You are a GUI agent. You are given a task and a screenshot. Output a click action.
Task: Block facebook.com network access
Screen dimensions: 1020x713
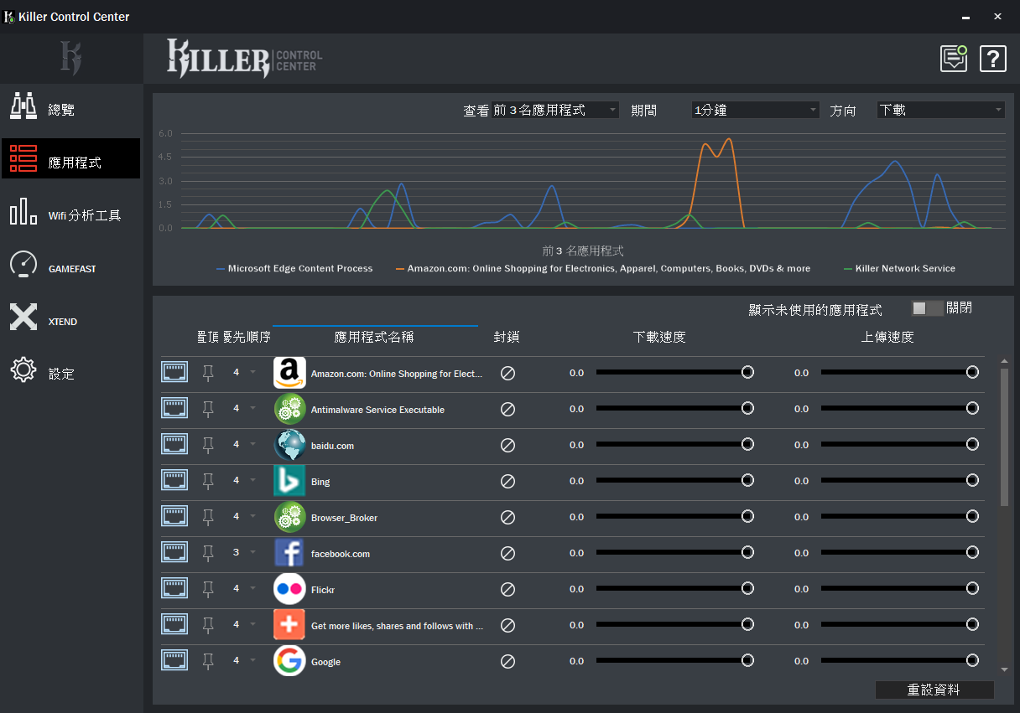pyautogui.click(x=507, y=554)
